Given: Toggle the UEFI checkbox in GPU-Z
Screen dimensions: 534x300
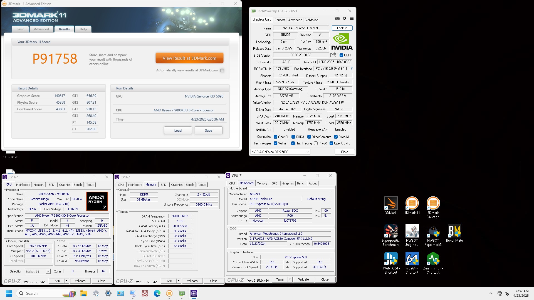Looking at the screenshot, I should (341, 55).
